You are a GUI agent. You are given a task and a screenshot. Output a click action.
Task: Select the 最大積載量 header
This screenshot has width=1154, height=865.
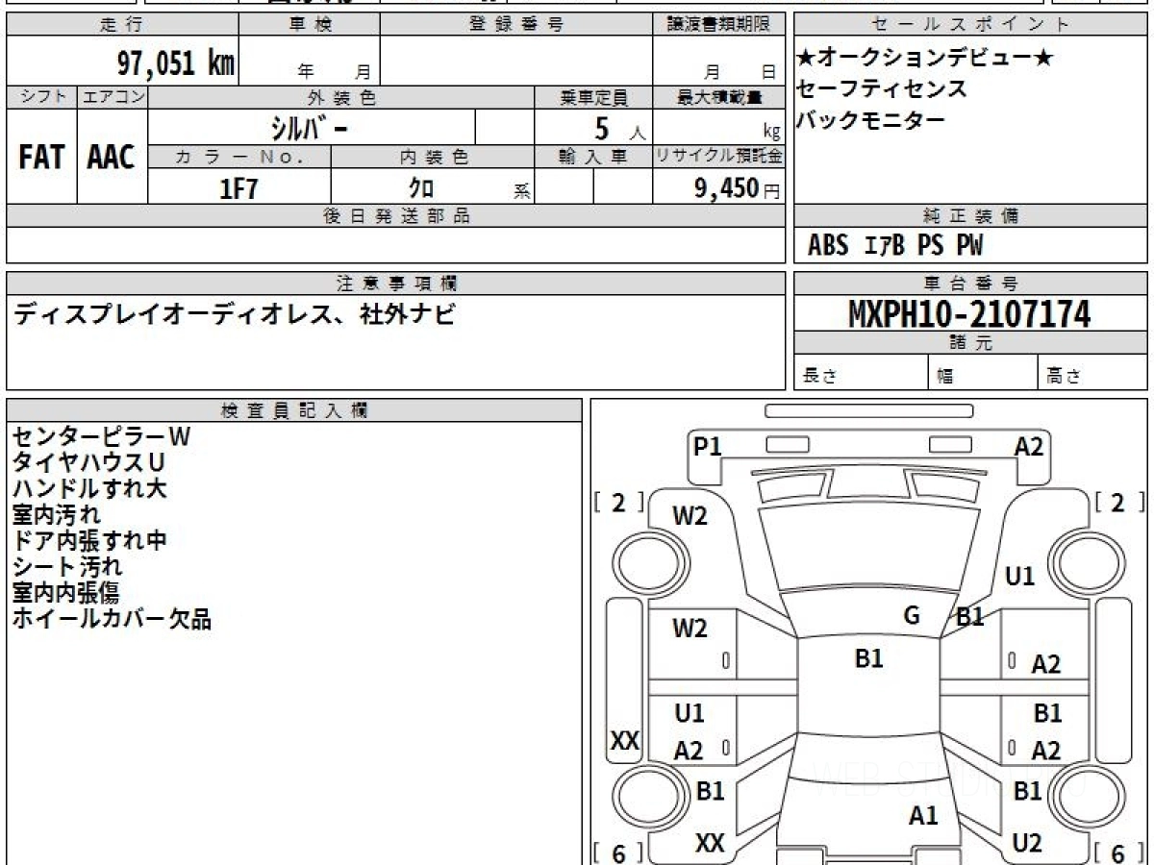[x=718, y=97]
